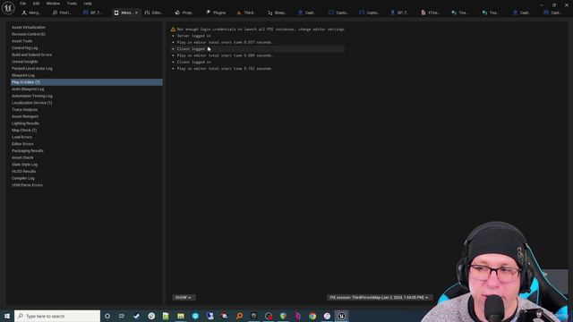573x322 pixels.
Task: Switch to Chrome on the taskbar
Action: click(312, 316)
